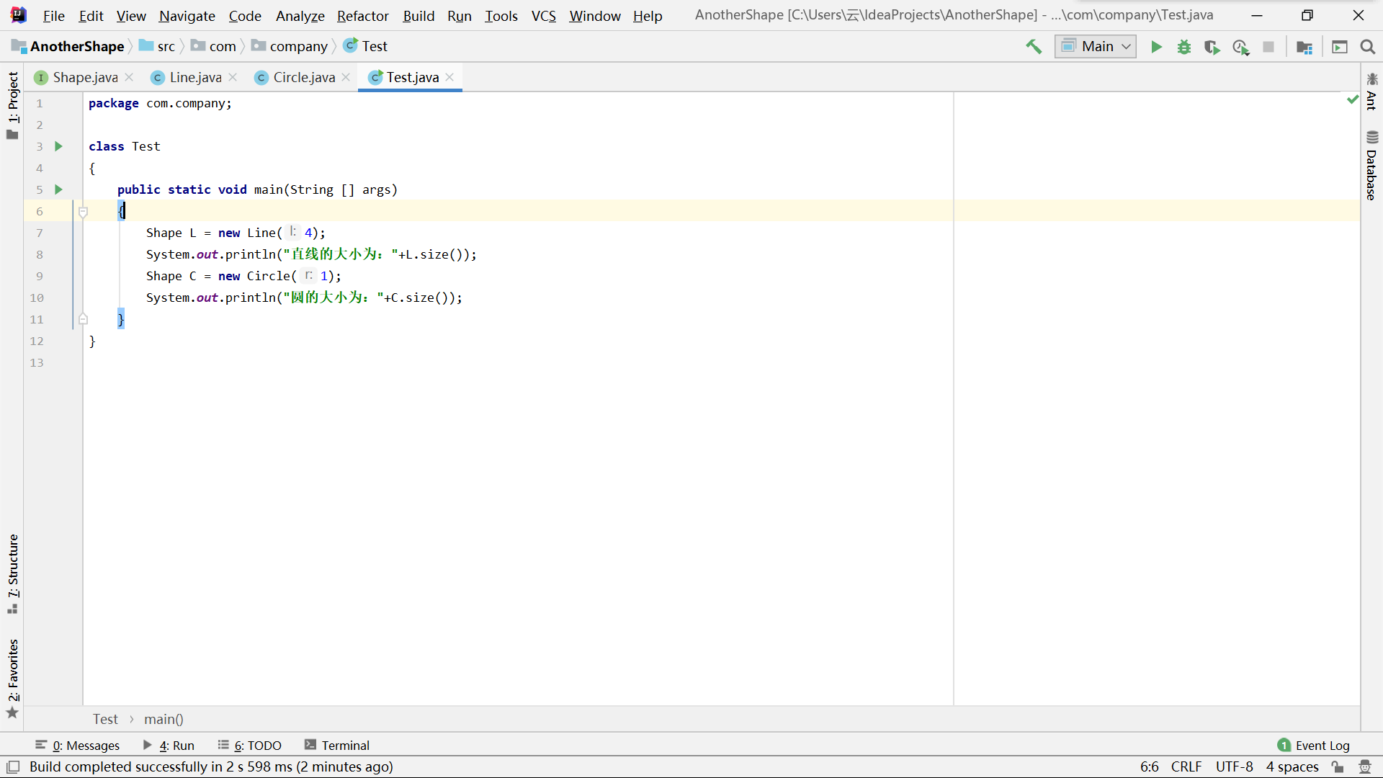
Task: Open the Ant tool window
Action: point(1371,92)
